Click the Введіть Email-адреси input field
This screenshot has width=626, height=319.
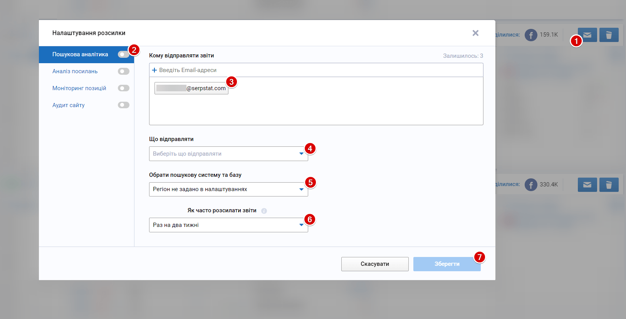[316, 70]
